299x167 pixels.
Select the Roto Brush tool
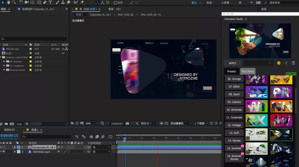click(76, 2)
